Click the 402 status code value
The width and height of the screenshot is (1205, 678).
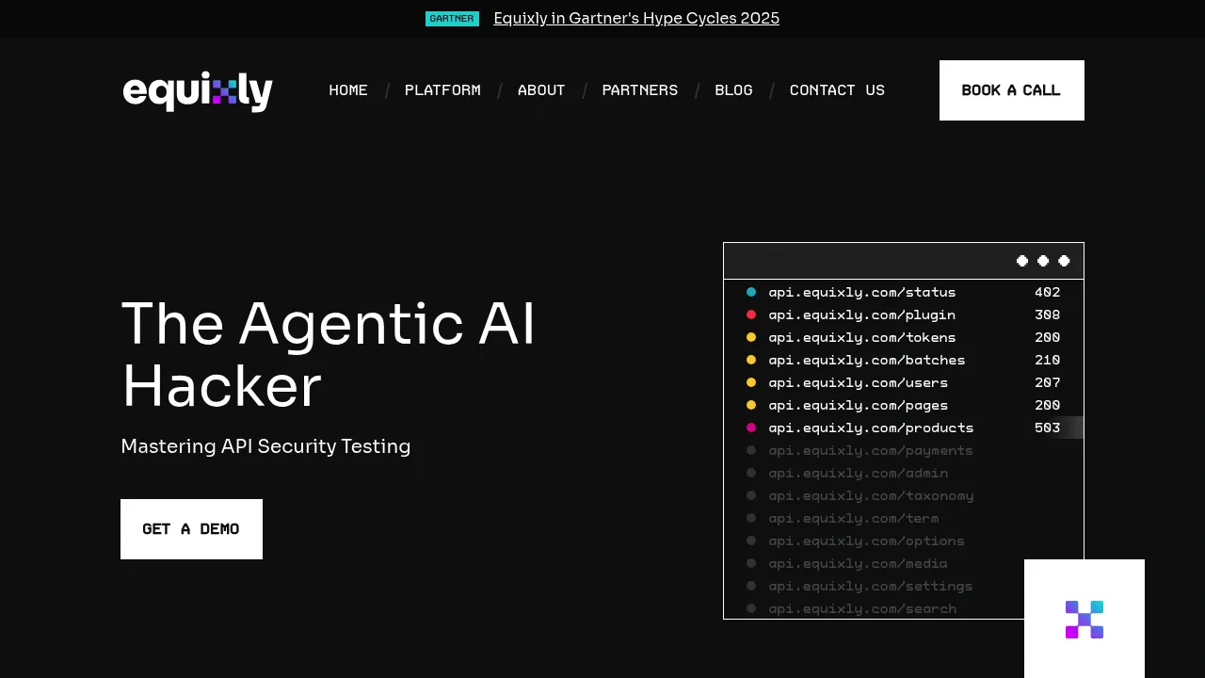1048,292
